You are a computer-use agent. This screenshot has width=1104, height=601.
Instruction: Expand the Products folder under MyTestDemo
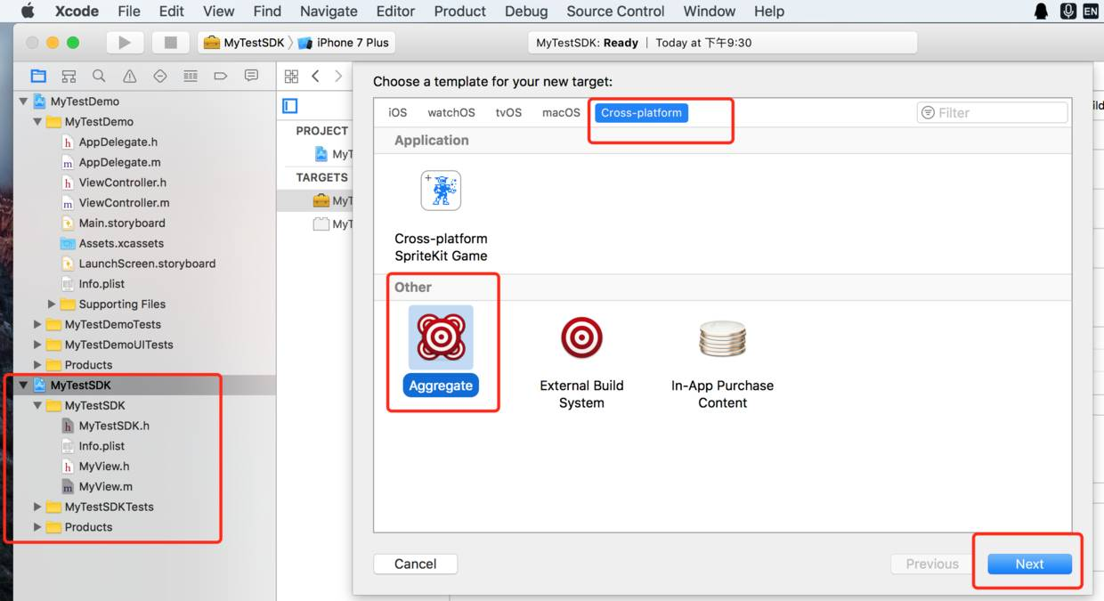(37, 365)
